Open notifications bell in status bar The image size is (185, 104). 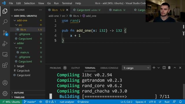click(x=180, y=102)
